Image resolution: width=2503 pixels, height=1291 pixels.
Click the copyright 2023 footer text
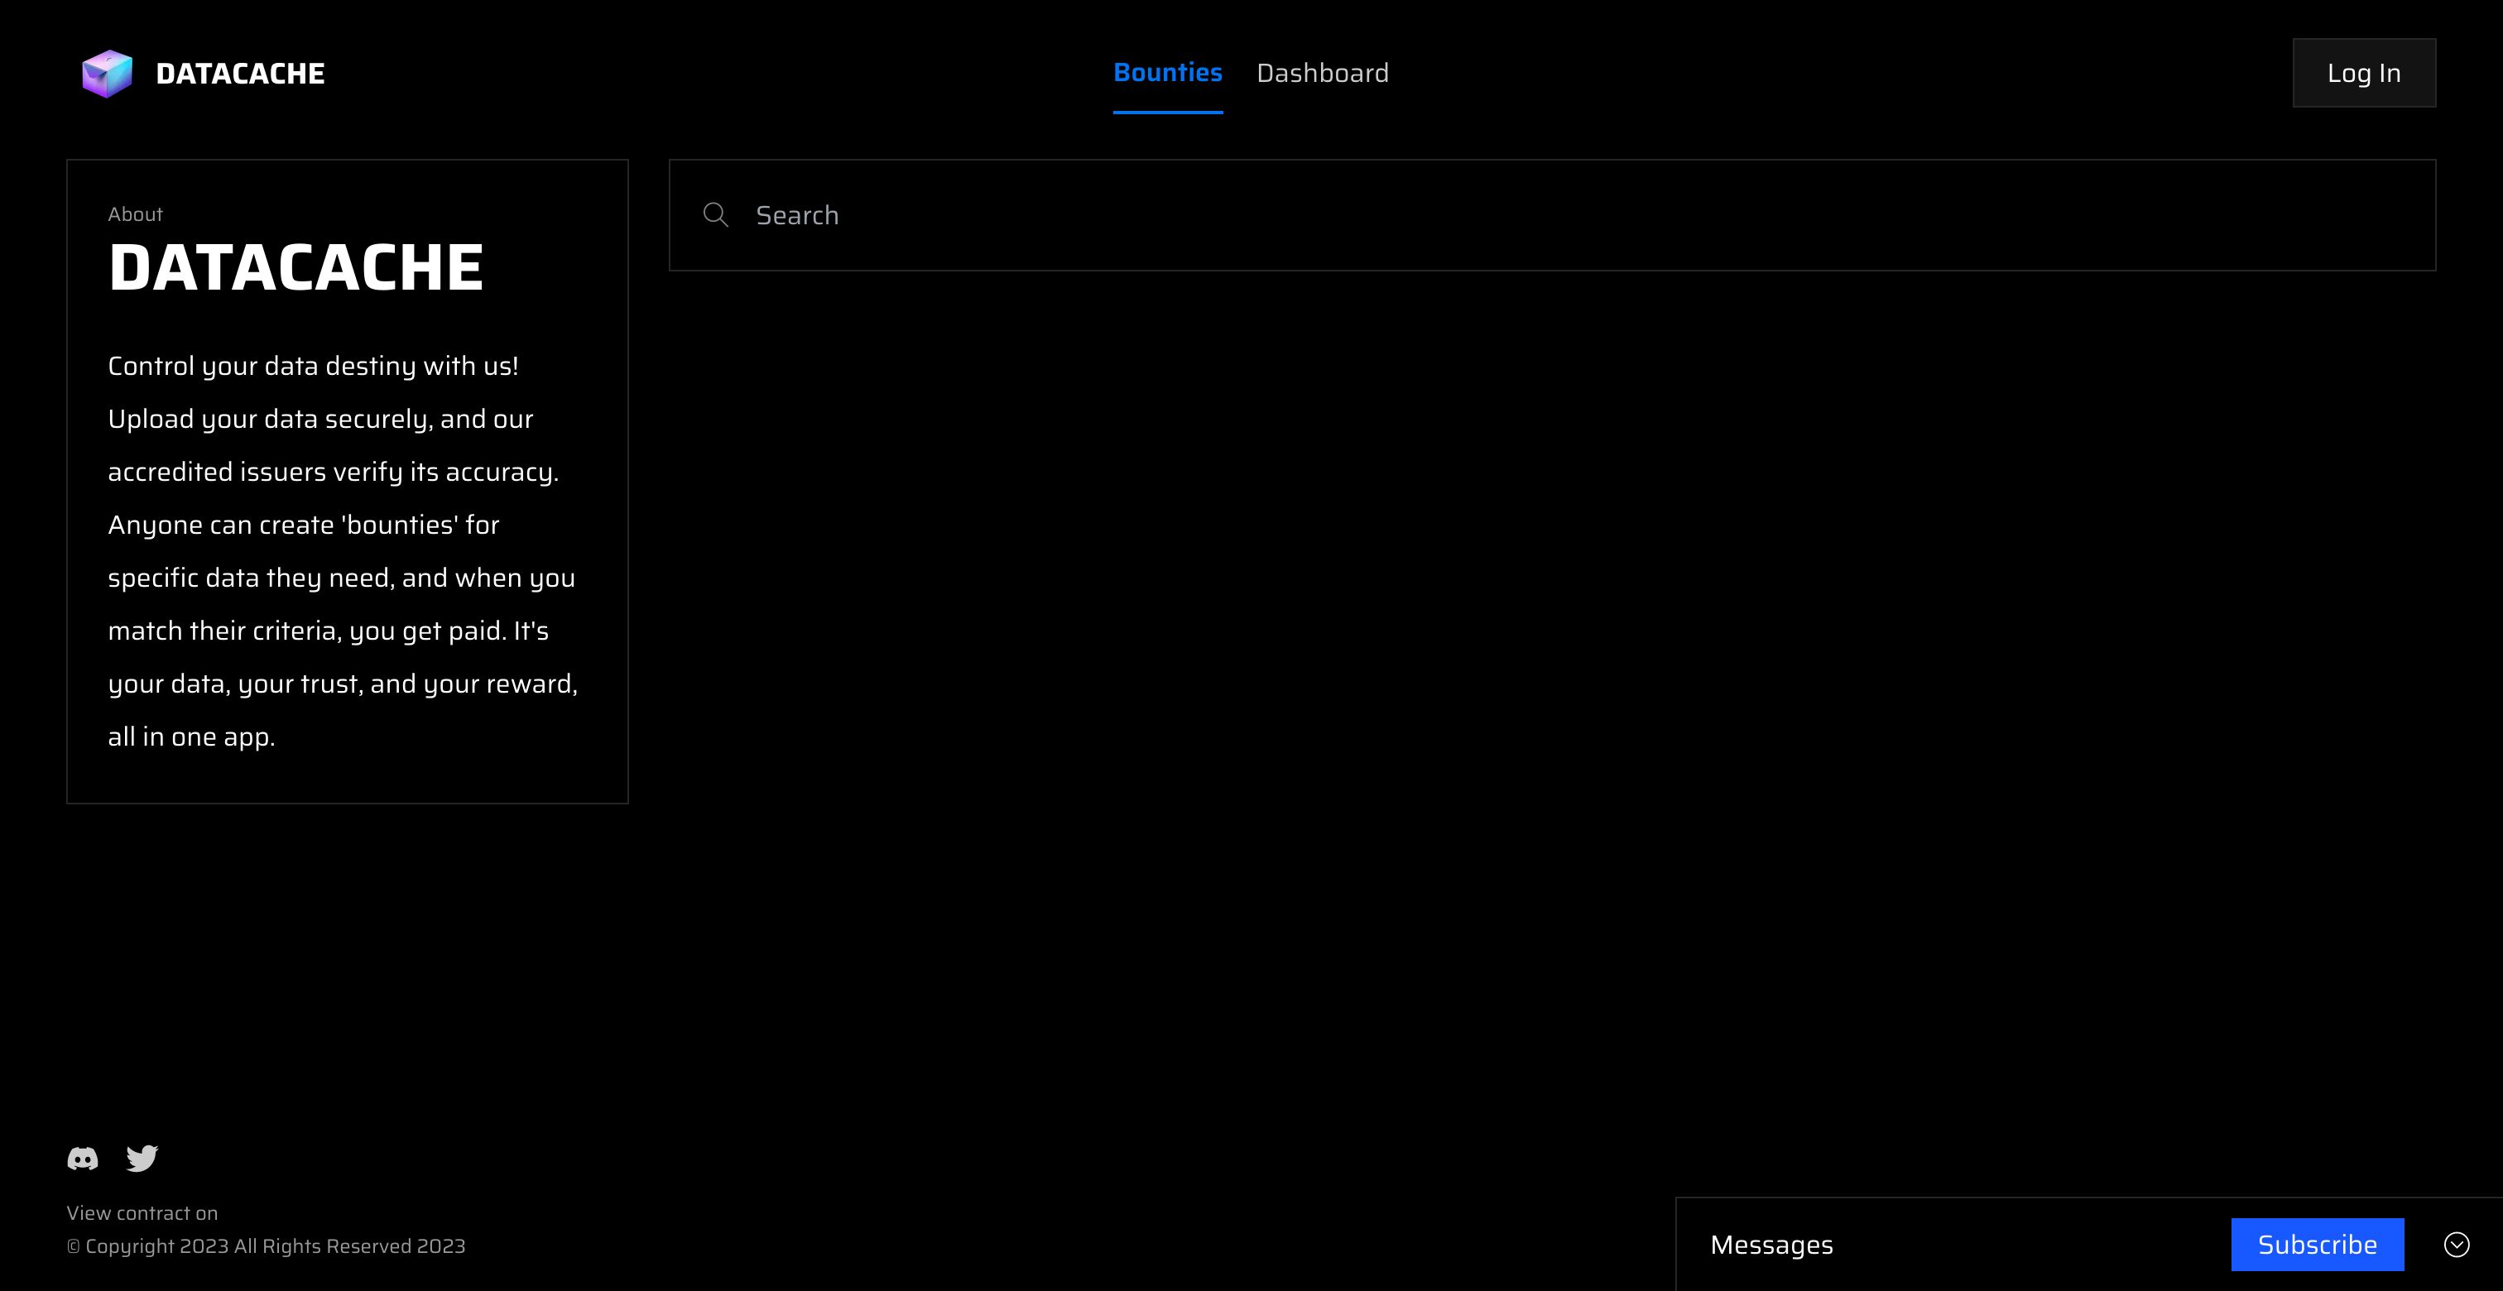point(265,1245)
